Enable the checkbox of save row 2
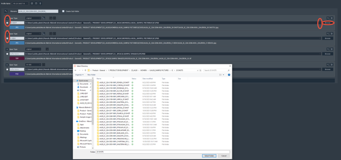The image size is (341, 160). pyautogui.click(x=7, y=38)
